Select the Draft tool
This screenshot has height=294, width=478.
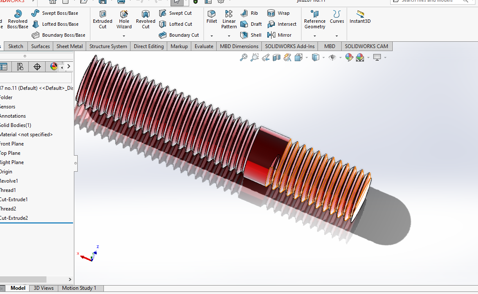(x=251, y=24)
